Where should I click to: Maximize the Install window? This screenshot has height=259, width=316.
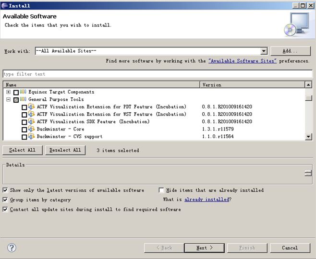(x=303, y=5)
